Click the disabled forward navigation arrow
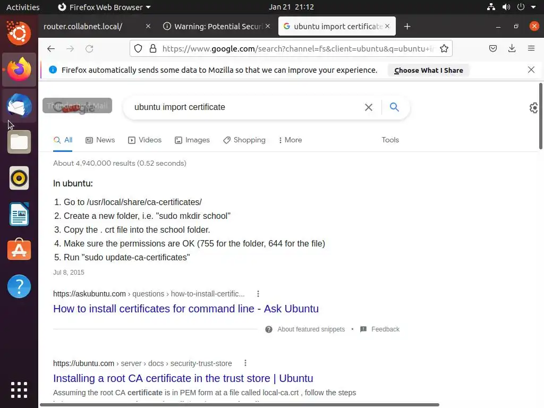 click(70, 49)
